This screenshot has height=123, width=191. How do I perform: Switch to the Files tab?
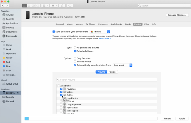pos(146,24)
